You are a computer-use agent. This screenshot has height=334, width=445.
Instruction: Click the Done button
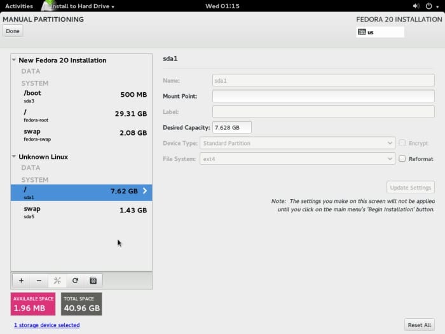[13, 31]
